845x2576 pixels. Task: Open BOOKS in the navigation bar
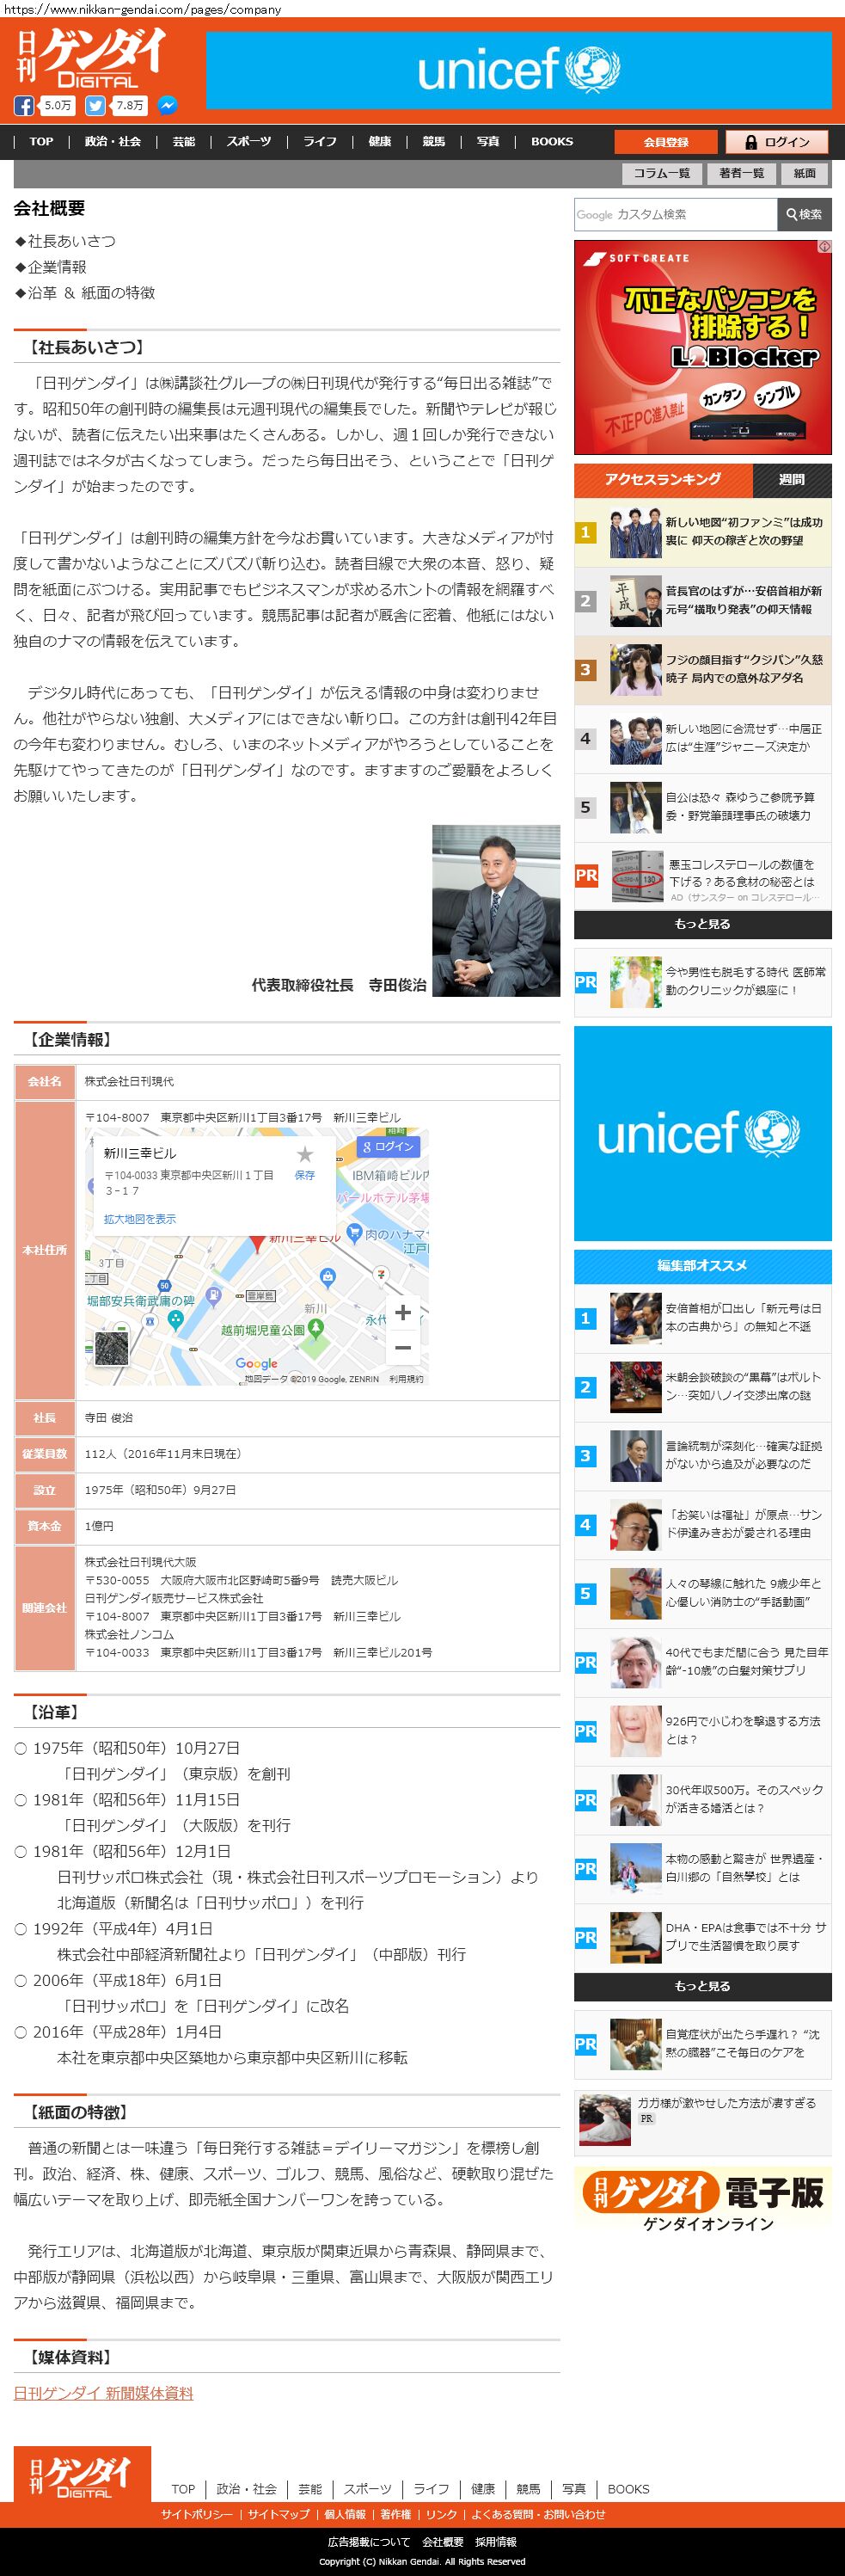point(552,141)
